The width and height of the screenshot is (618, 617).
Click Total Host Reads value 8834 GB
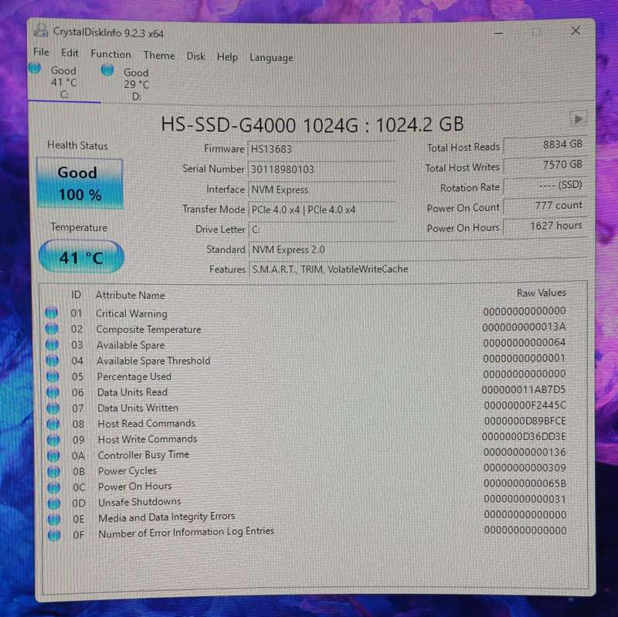click(x=545, y=144)
